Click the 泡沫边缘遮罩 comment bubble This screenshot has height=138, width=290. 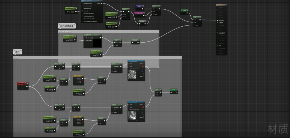coord(67,26)
